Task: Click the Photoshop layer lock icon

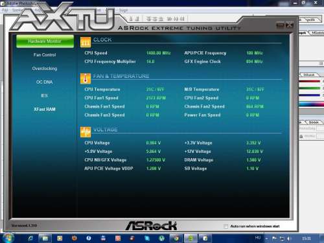Action: point(301,136)
